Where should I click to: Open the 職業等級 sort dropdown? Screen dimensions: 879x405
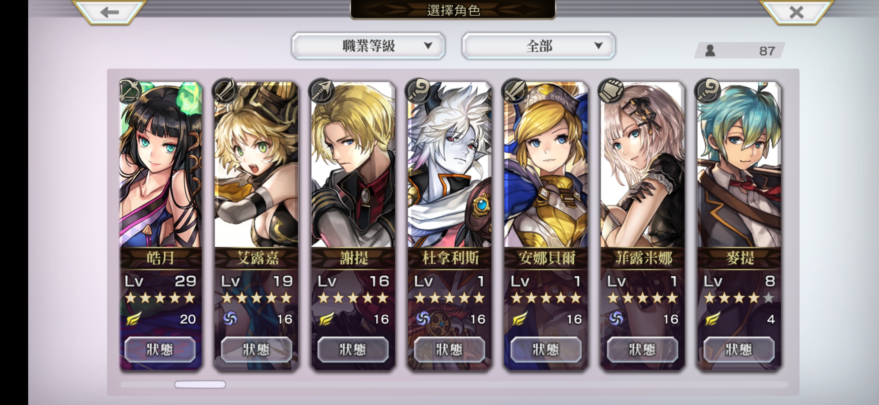(x=368, y=46)
